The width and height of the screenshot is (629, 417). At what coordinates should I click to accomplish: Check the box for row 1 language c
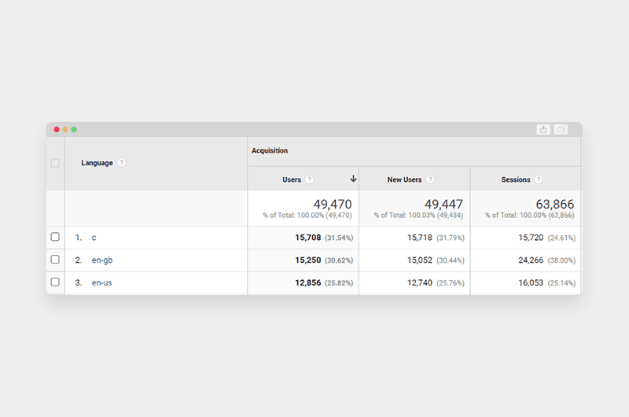[55, 237]
